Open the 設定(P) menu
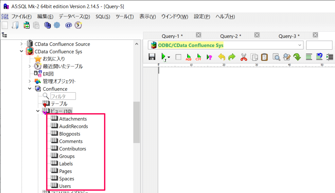 202,16
